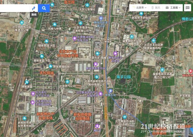Click the 北京粮油中央批发市场 shopping marker

[x=74, y=38]
